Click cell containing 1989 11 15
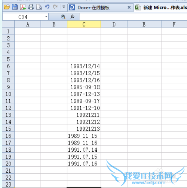This screenshot has width=187, height=188. click(x=84, y=136)
